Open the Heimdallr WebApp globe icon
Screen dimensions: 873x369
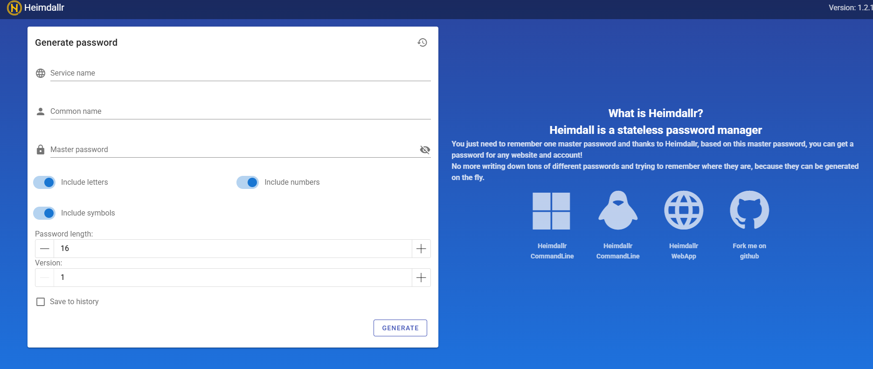pyautogui.click(x=684, y=210)
